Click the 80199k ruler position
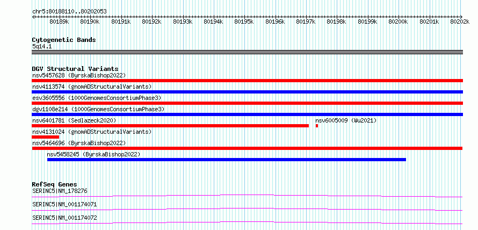 (368, 21)
